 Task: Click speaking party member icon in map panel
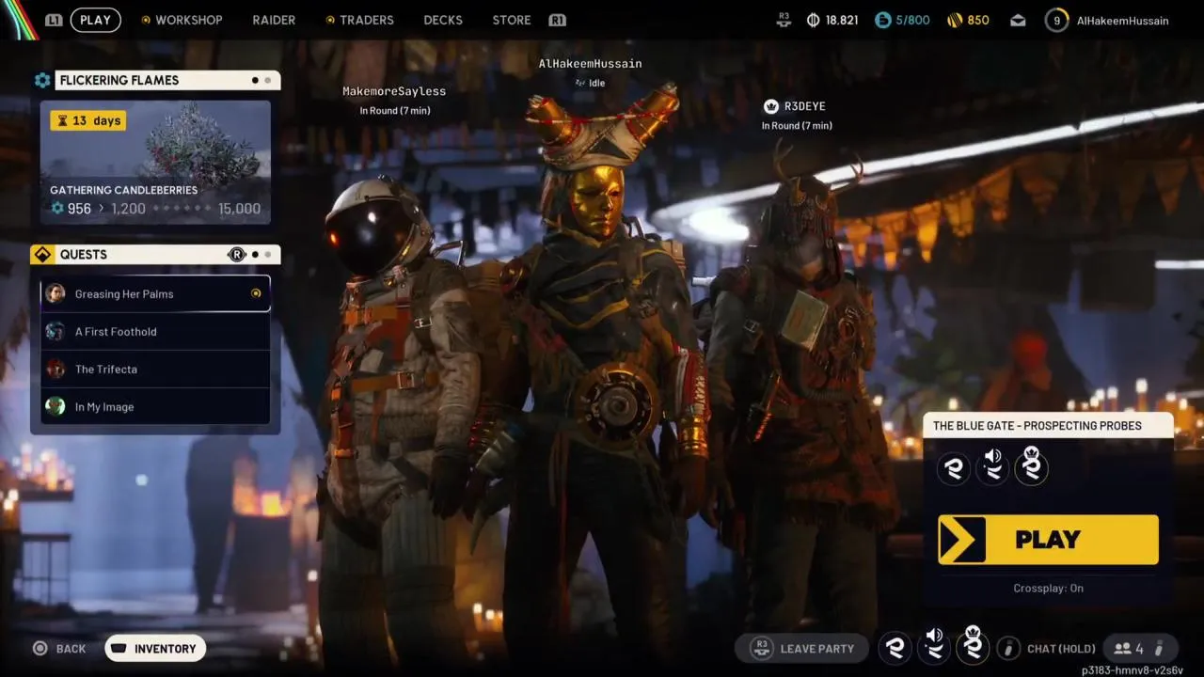[x=992, y=467]
